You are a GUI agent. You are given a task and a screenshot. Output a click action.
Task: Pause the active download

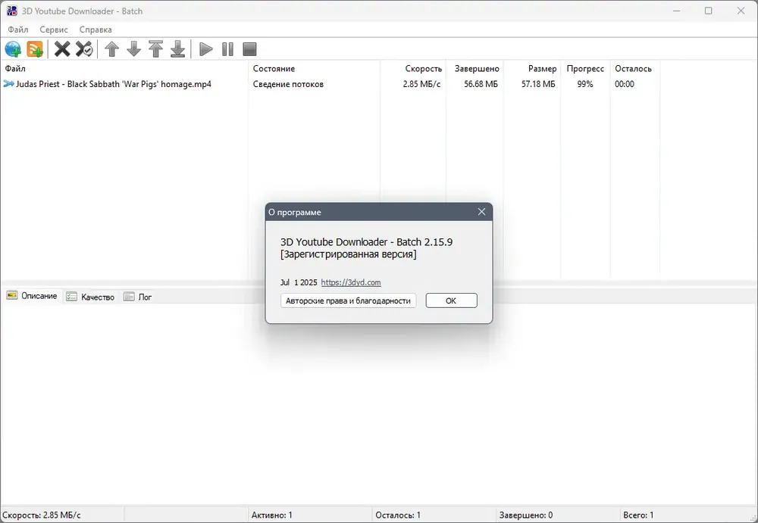[227, 49]
